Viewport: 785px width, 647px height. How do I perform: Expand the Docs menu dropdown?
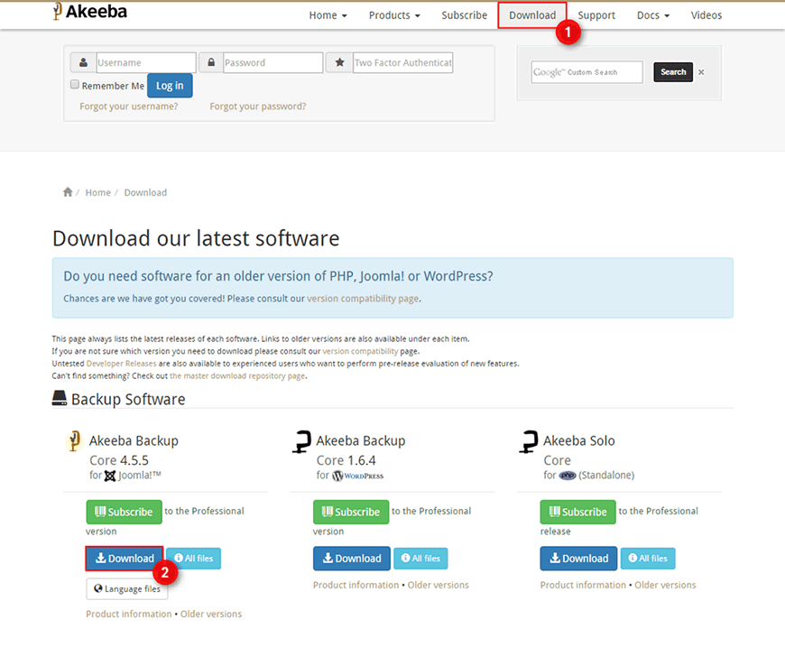[653, 15]
